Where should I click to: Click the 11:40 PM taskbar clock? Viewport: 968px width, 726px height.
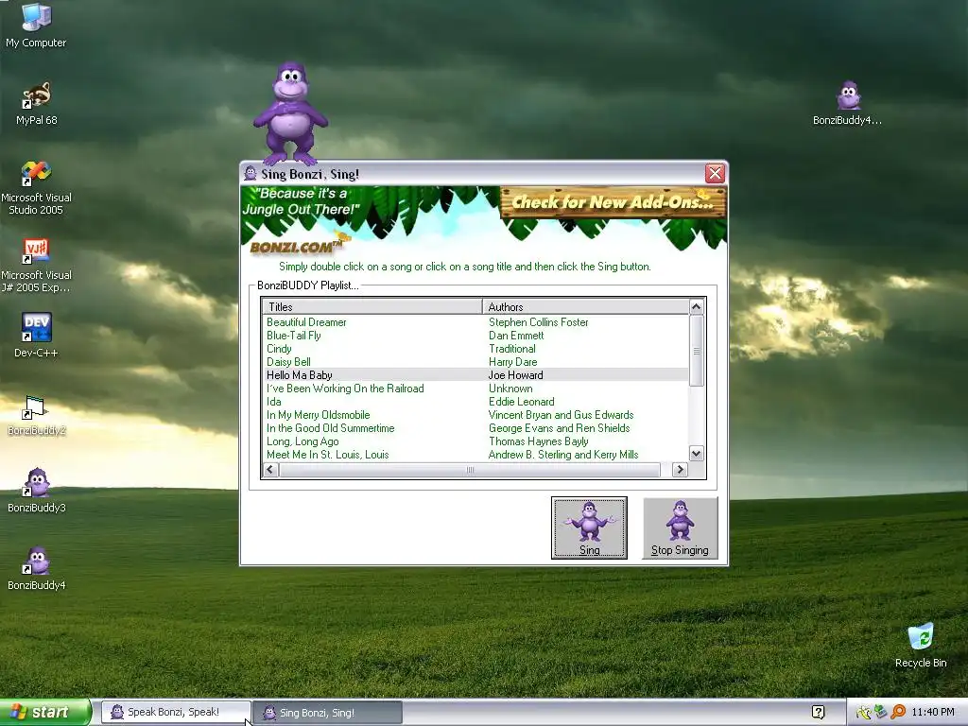pyautogui.click(x=933, y=713)
